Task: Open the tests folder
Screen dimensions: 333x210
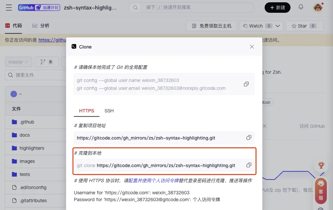Action: (25, 175)
